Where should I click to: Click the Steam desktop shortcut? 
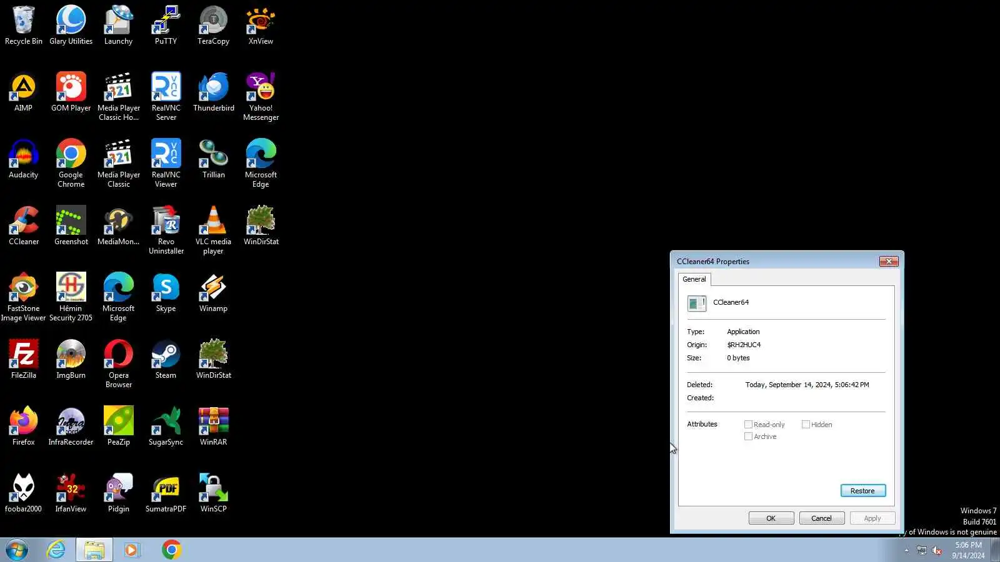(x=166, y=360)
